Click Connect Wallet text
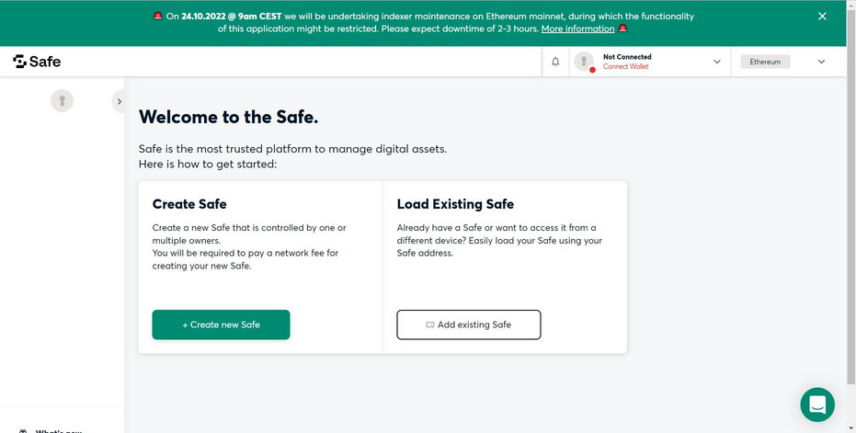856x433 pixels. coord(625,66)
